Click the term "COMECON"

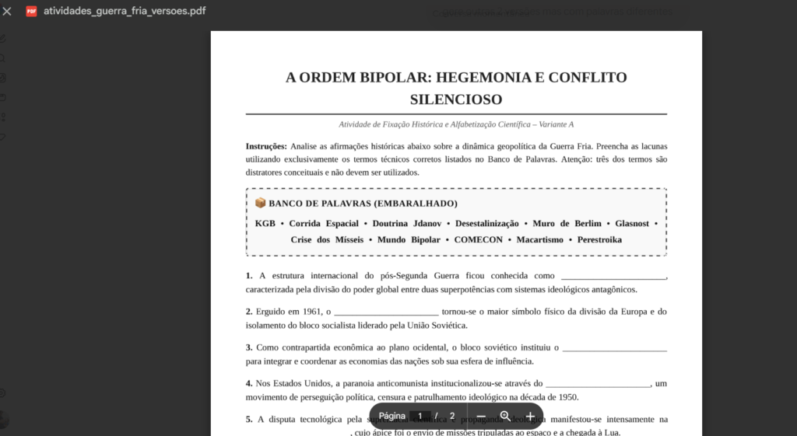(x=479, y=239)
